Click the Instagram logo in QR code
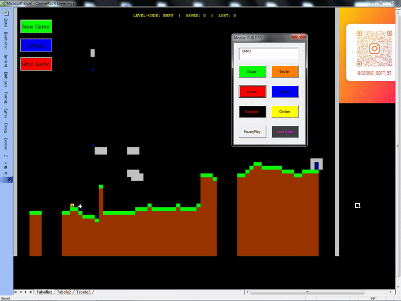 point(374,48)
